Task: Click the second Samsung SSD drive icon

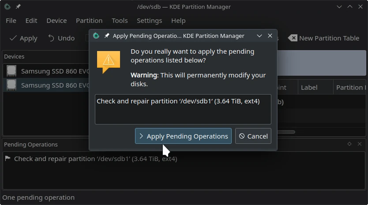Action: coord(11,85)
